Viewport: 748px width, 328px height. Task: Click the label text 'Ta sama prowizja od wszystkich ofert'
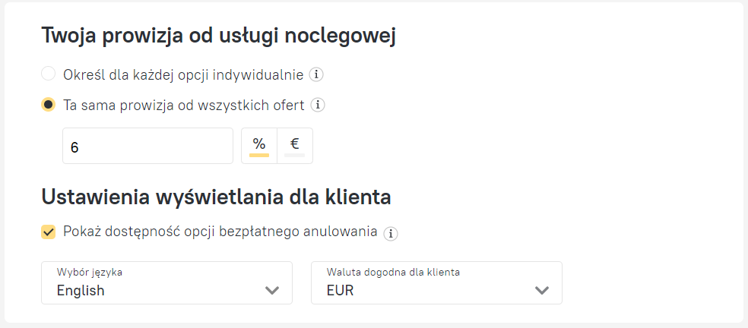[x=184, y=105]
